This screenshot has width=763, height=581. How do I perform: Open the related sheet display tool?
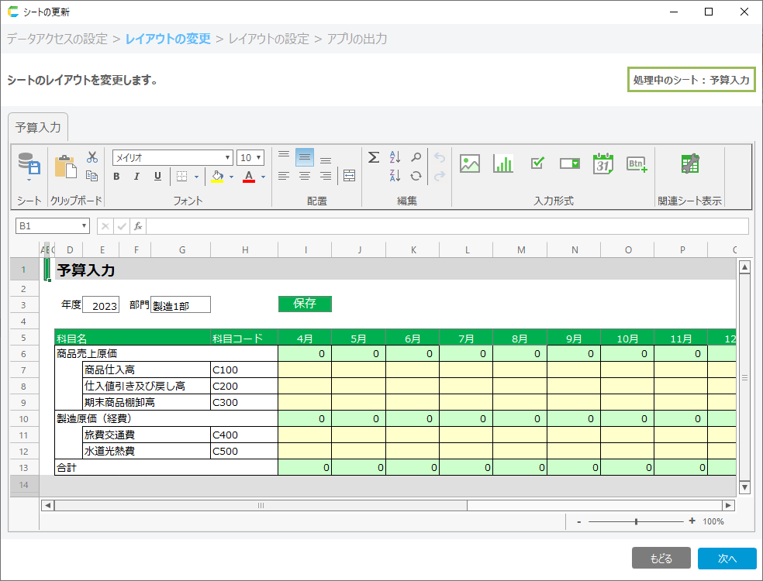point(689,163)
